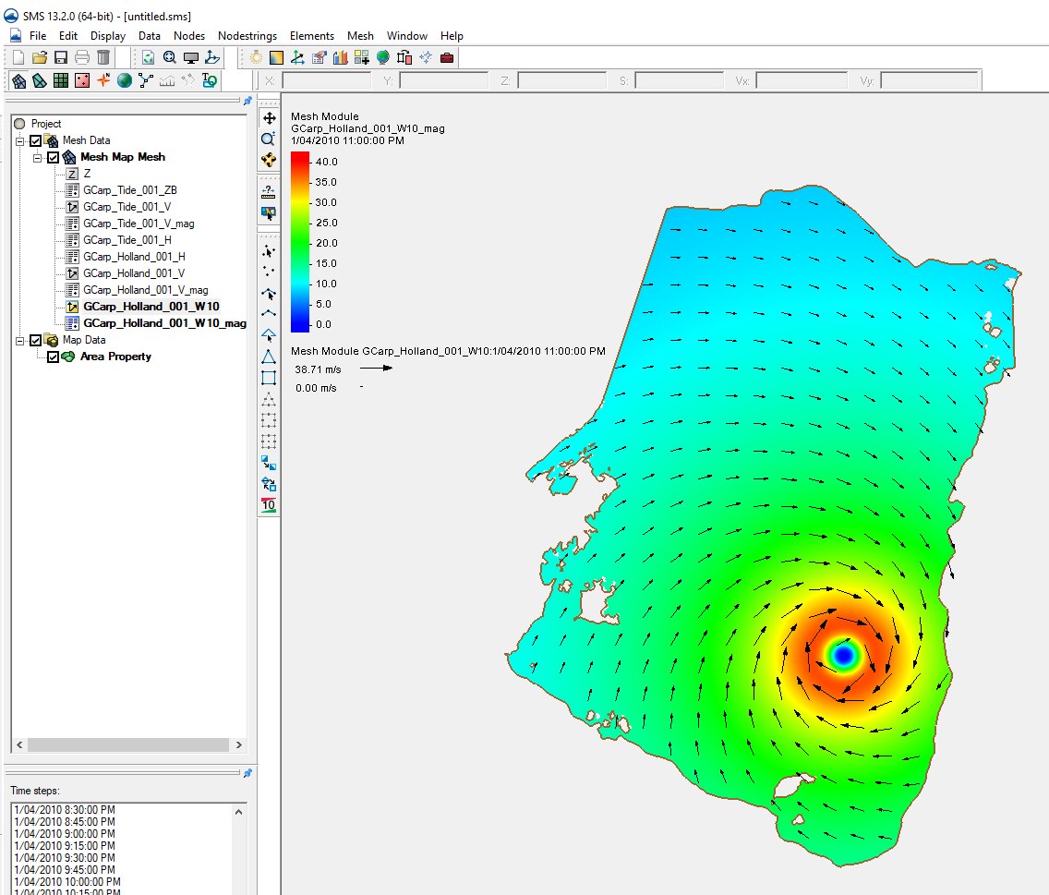Switch to the Mesh module icon
This screenshot has height=895, width=1049.
coord(18,80)
